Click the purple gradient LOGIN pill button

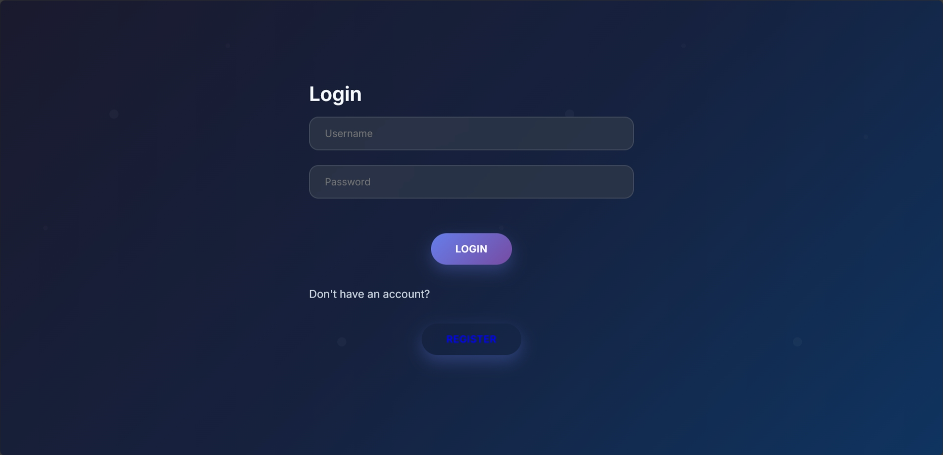click(x=471, y=249)
